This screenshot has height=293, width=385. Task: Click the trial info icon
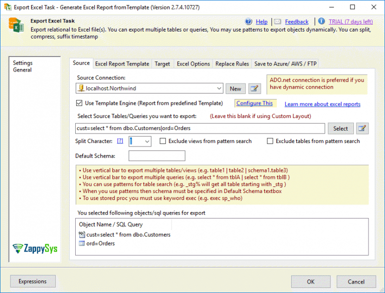tap(322, 21)
